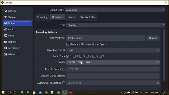This screenshot has width=169, height=95.
Task: Uncheck audio track 1
Action: pyautogui.click(x=68, y=56)
